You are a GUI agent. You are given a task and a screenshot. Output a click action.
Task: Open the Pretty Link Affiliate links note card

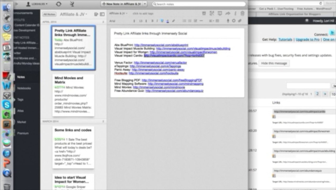pyautogui.click(x=73, y=48)
